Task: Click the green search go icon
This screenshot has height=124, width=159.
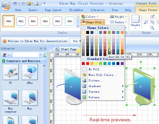Action: tap(45, 55)
